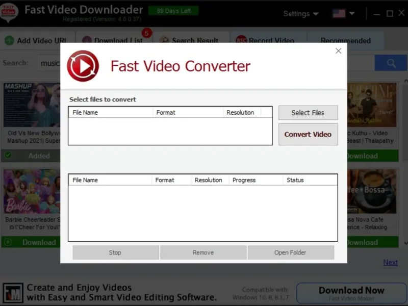
Task: Click the plus icon on Barbie Download button
Action: [8, 242]
